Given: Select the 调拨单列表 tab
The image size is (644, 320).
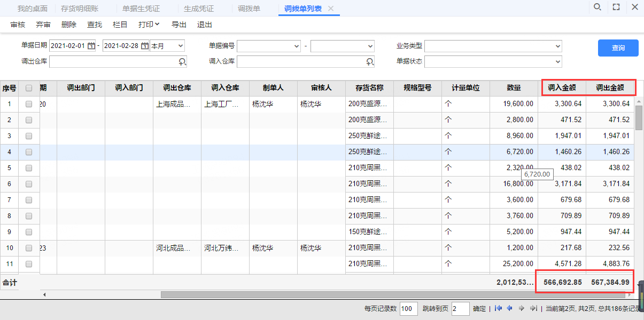Looking at the screenshot, I should (302, 9).
